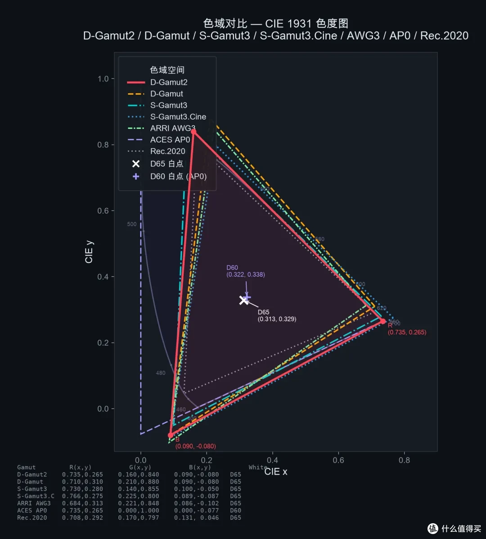Click the red dot at the B vertex
The height and width of the screenshot is (539, 486).
tap(171, 435)
